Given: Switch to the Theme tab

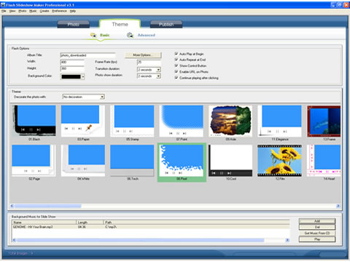Looking at the screenshot, I should [120, 24].
